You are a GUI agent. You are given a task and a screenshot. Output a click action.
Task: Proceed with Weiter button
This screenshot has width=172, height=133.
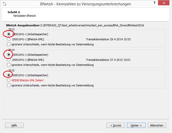pyautogui.click(x=136, y=125)
